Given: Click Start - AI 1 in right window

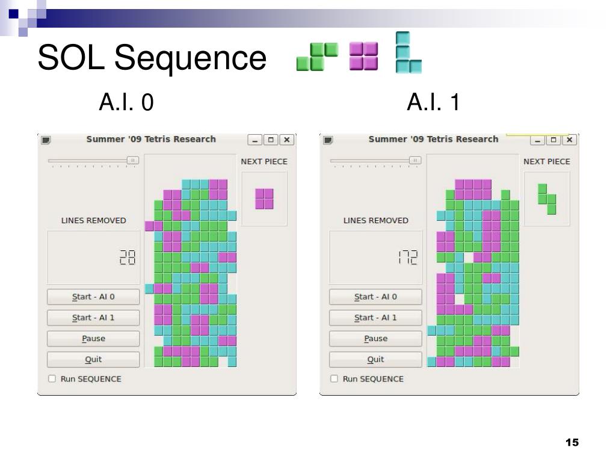Looking at the screenshot, I should click(x=375, y=318).
